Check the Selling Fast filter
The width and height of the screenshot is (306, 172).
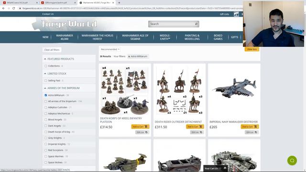coord(46,81)
